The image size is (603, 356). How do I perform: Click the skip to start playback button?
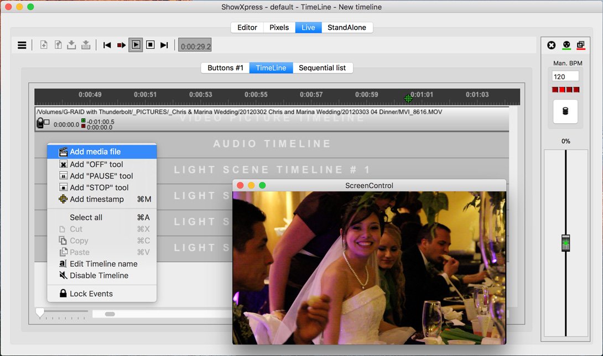point(107,45)
